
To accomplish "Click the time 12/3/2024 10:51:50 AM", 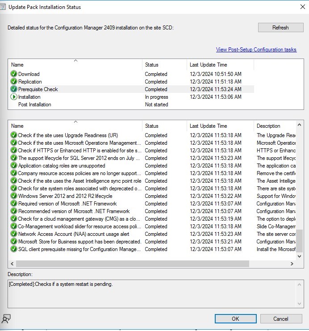I will 216,74.
